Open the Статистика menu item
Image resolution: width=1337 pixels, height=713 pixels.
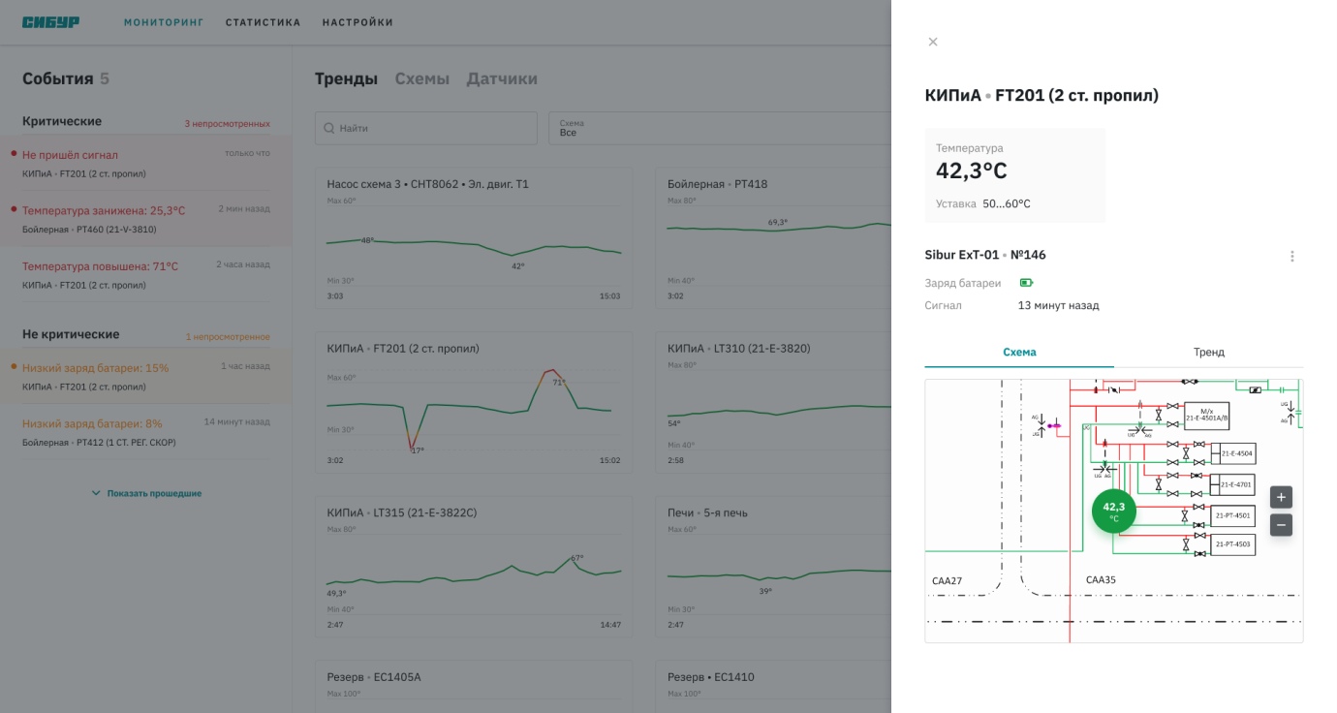[x=263, y=22]
